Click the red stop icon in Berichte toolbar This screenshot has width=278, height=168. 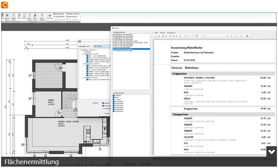(x=247, y=36)
